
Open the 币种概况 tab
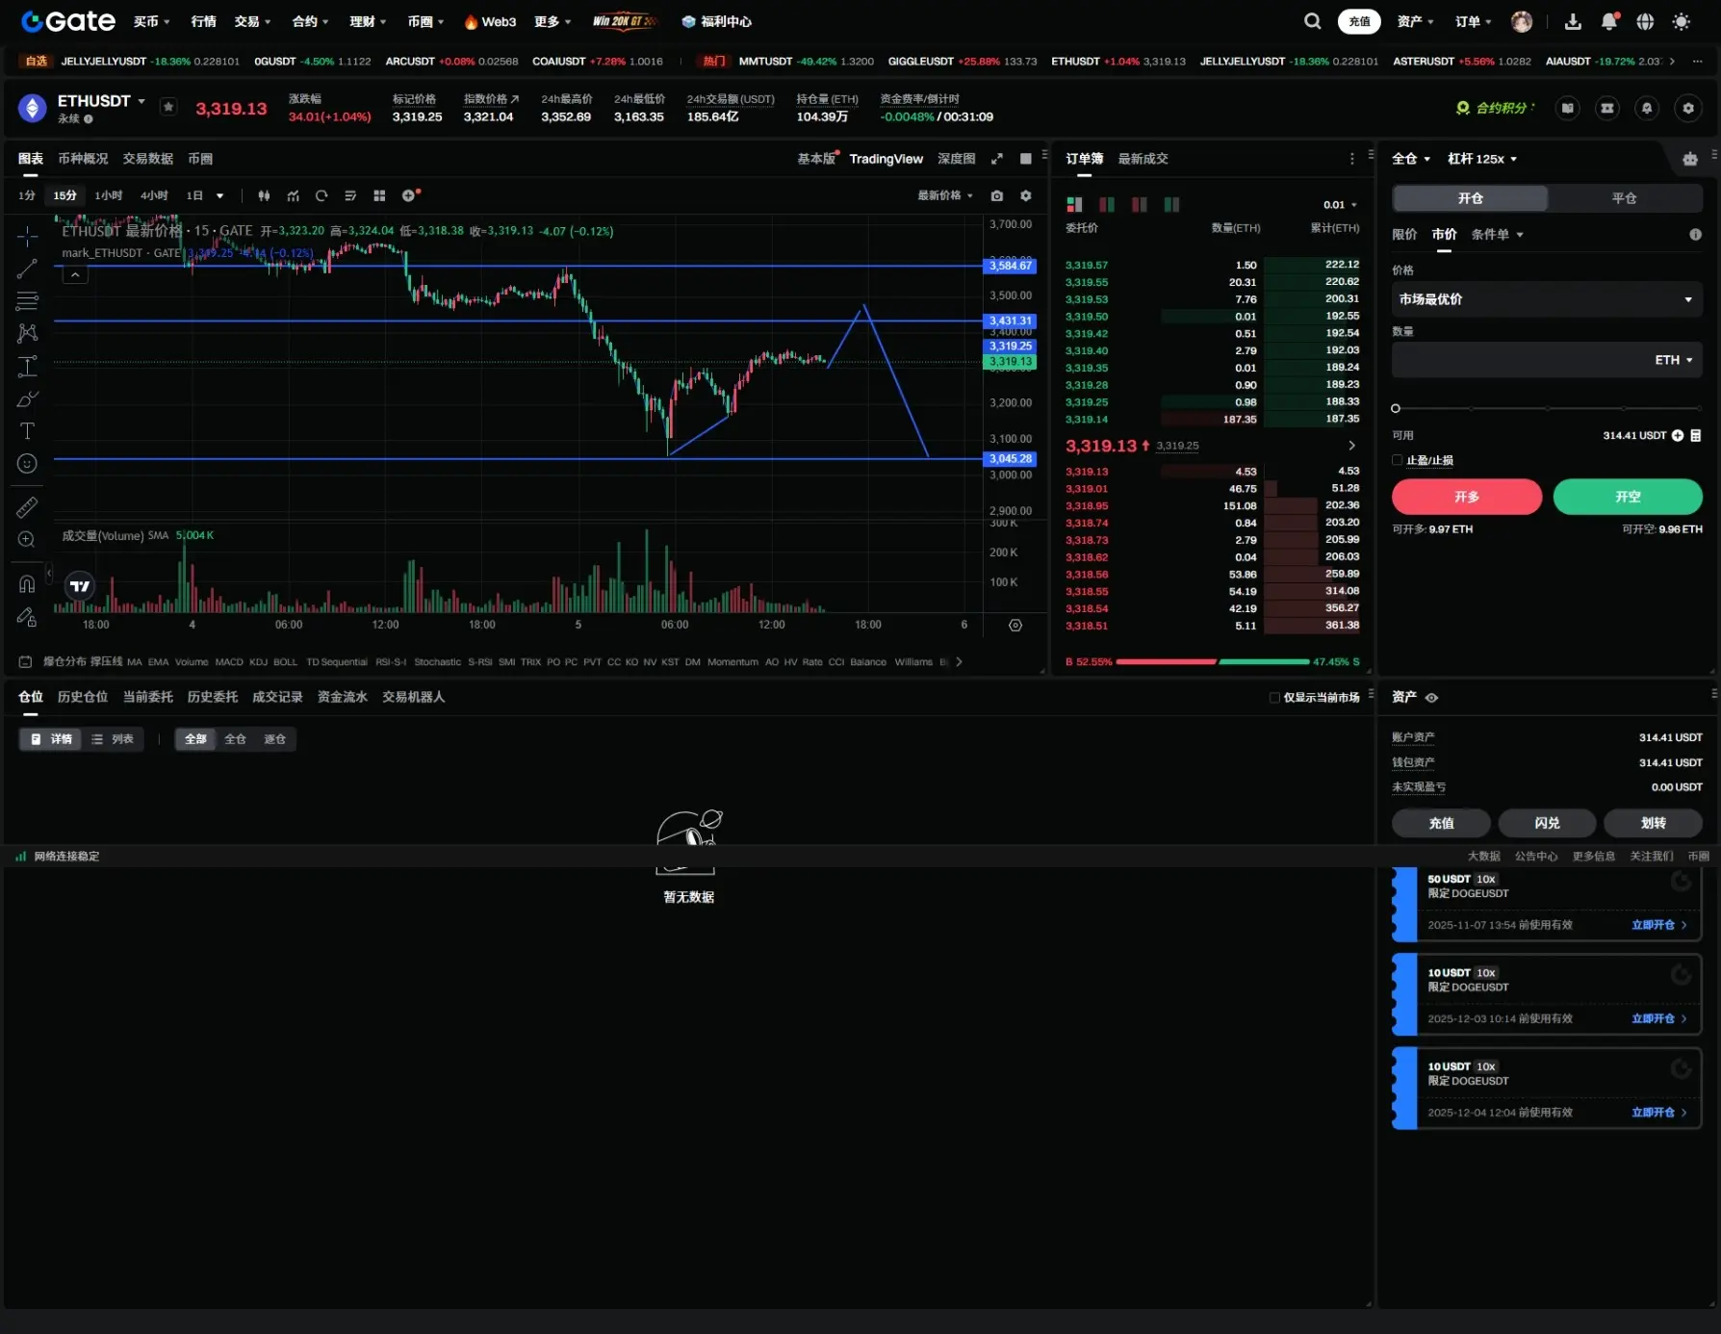pos(83,159)
